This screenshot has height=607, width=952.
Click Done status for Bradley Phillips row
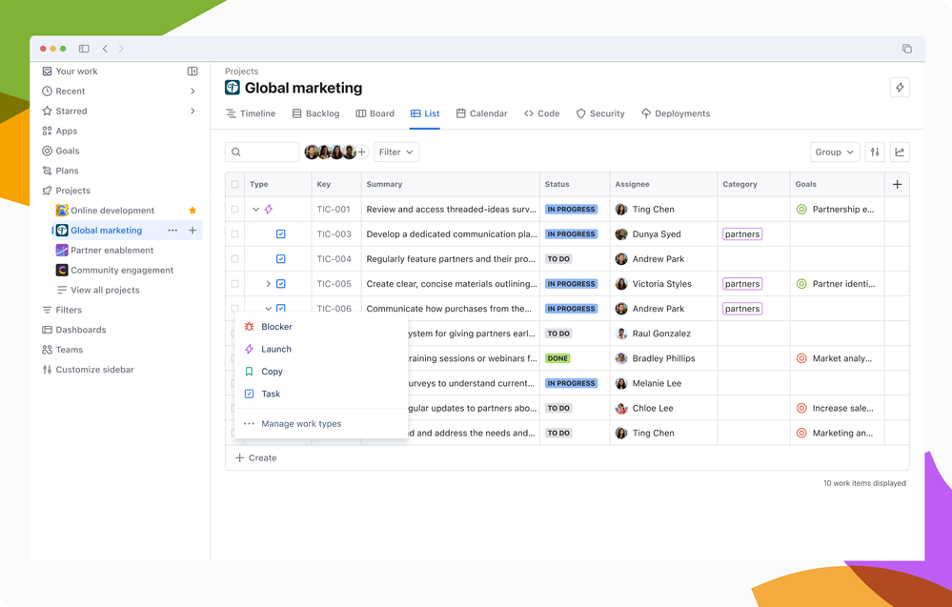[557, 358]
